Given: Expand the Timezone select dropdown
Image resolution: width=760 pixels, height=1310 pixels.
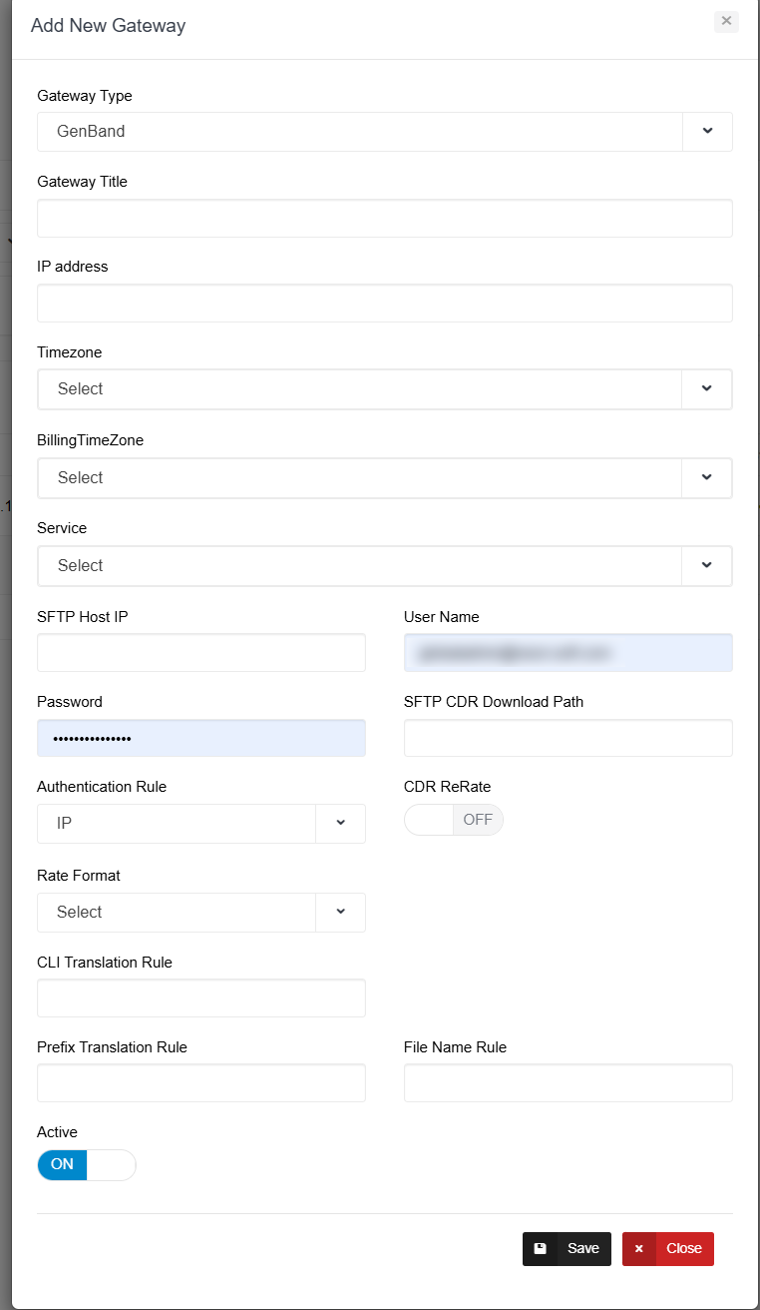Looking at the screenshot, I should coord(707,388).
